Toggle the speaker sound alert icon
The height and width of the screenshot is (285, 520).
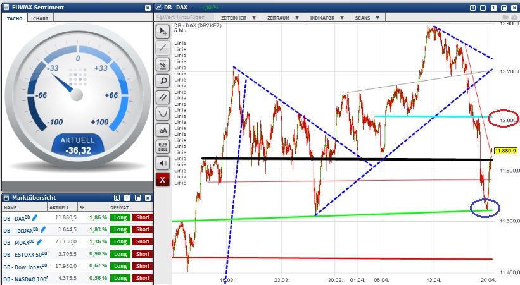point(163,163)
